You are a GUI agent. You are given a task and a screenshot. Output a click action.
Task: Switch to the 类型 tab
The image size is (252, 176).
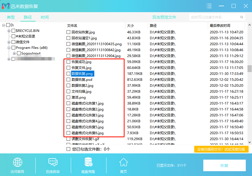click(x=11, y=17)
